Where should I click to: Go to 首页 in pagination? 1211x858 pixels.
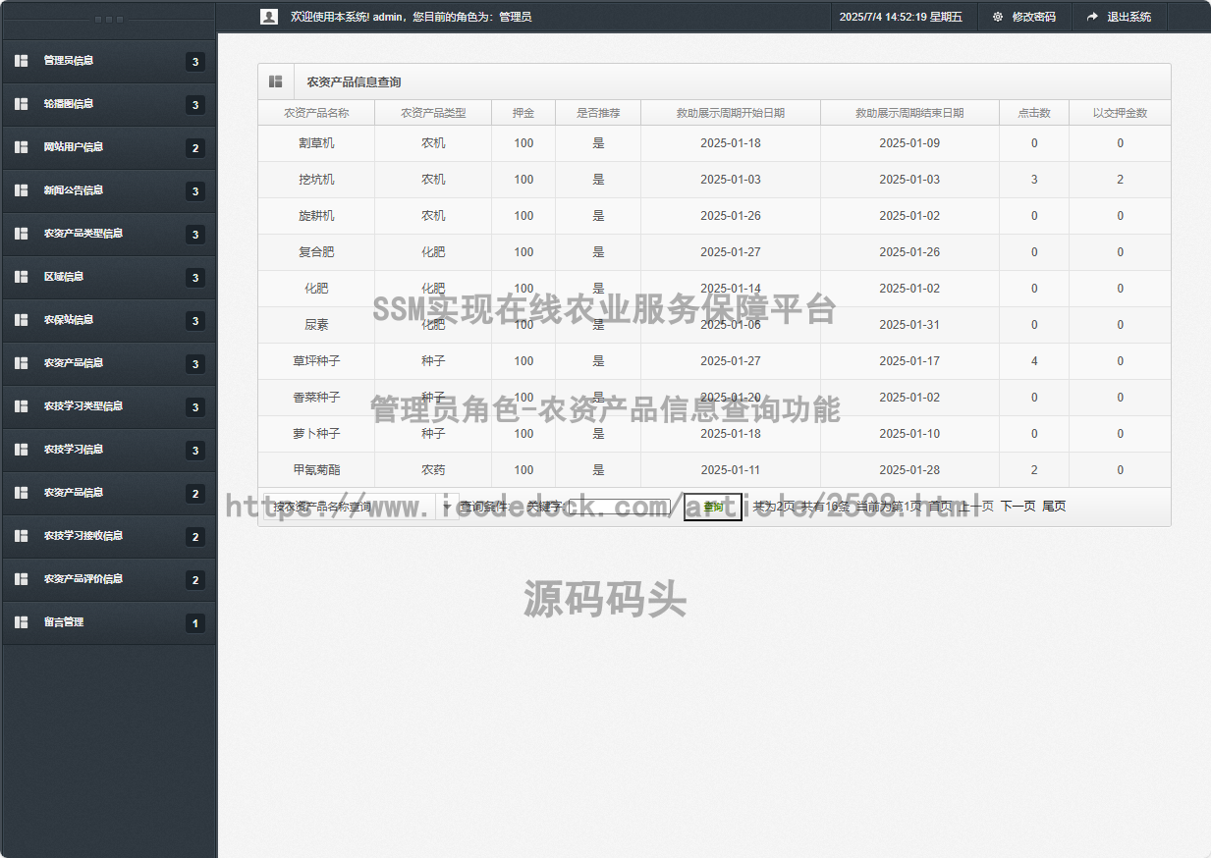(941, 507)
